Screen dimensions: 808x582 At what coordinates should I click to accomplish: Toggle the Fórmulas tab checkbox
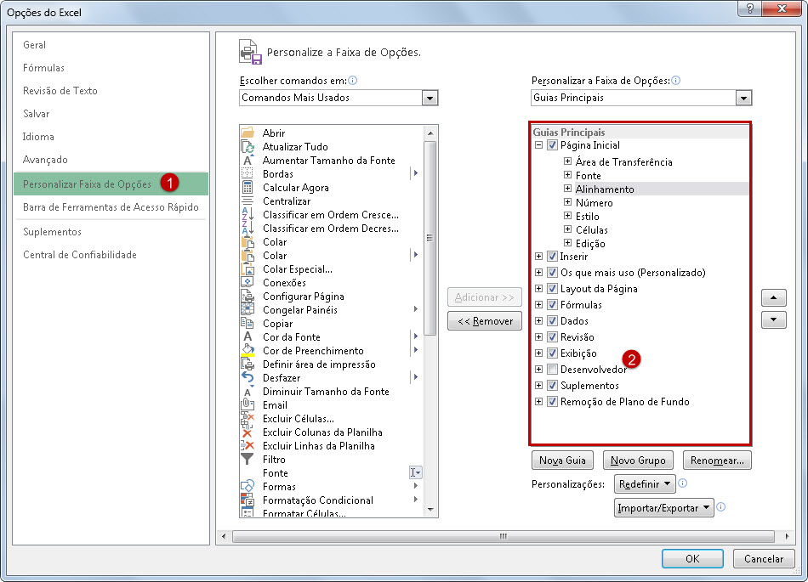click(x=552, y=305)
